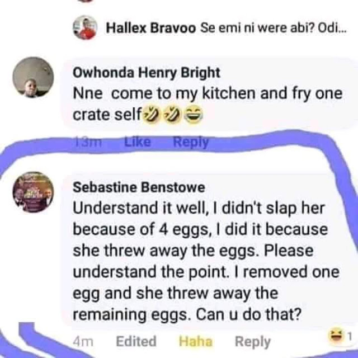The height and width of the screenshot is (358, 358).
Task: Toggle the Haha reaction on Sebastine's comment
Action: (196, 341)
